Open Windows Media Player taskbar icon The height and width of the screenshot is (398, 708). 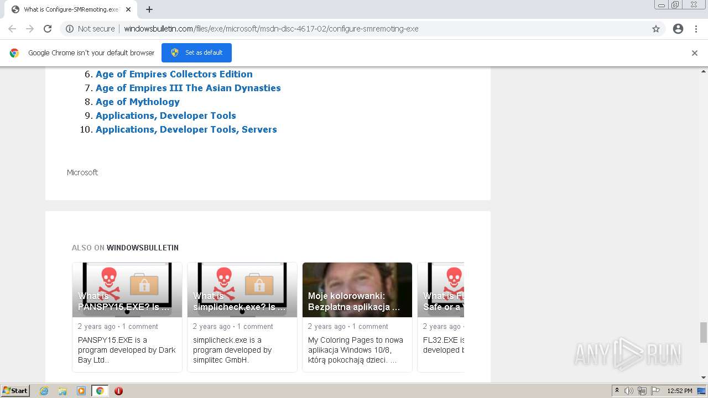(x=81, y=391)
